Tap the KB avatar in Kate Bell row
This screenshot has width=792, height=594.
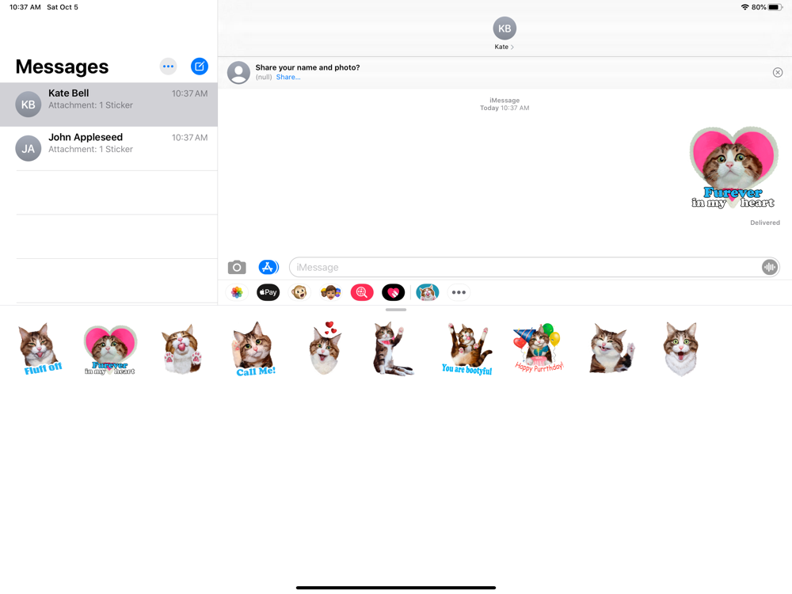(x=29, y=105)
